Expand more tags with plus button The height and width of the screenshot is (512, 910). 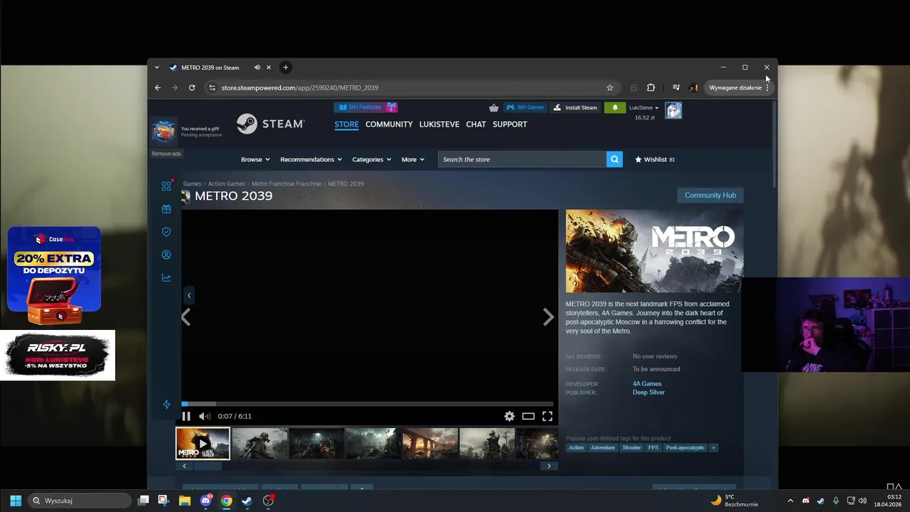coord(713,448)
